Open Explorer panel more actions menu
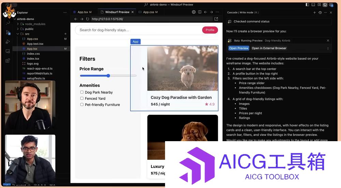 [65, 13]
